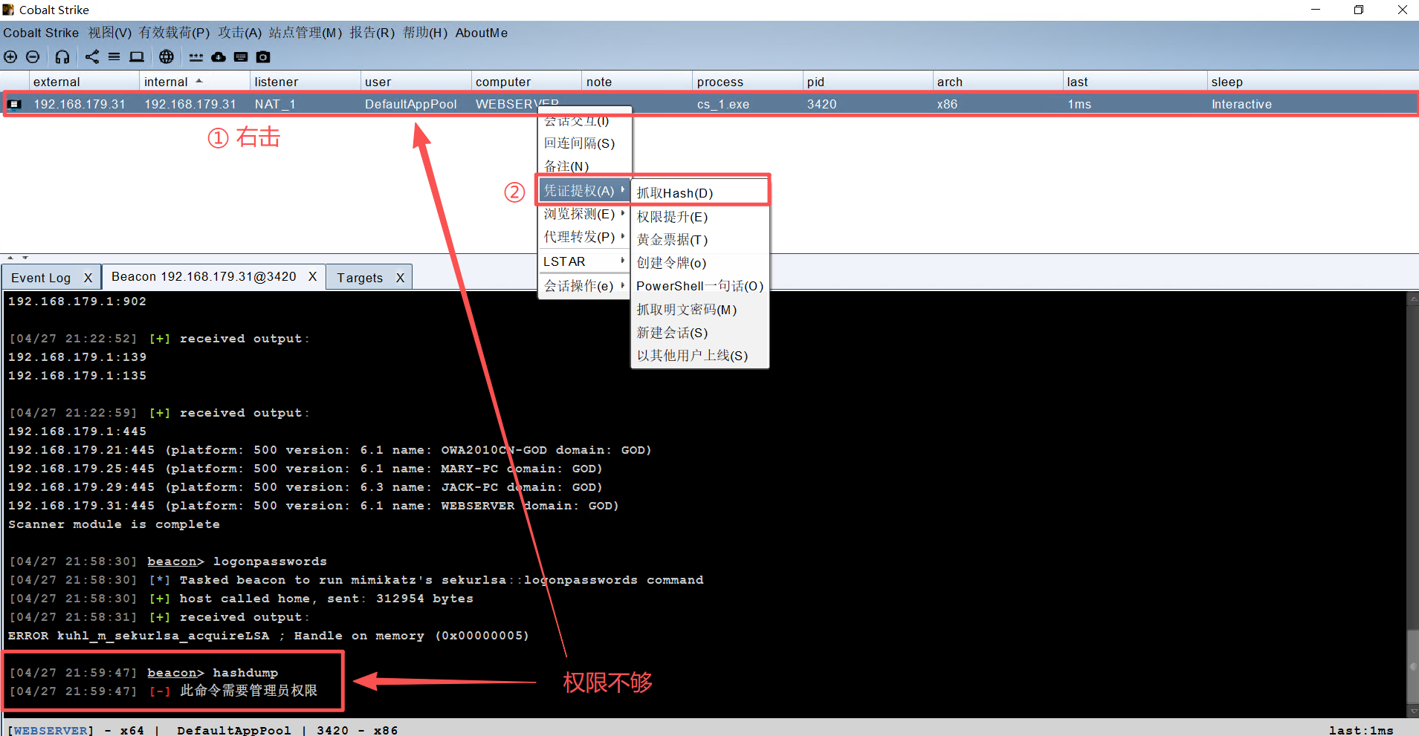Expand 凭证提权(A) submenu
Image resolution: width=1419 pixels, height=736 pixels.
(x=584, y=191)
